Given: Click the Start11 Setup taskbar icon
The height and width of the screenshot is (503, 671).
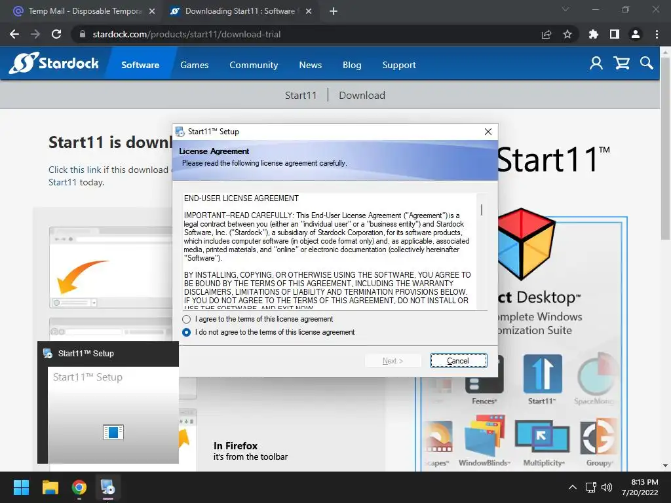Looking at the screenshot, I should click(x=108, y=487).
